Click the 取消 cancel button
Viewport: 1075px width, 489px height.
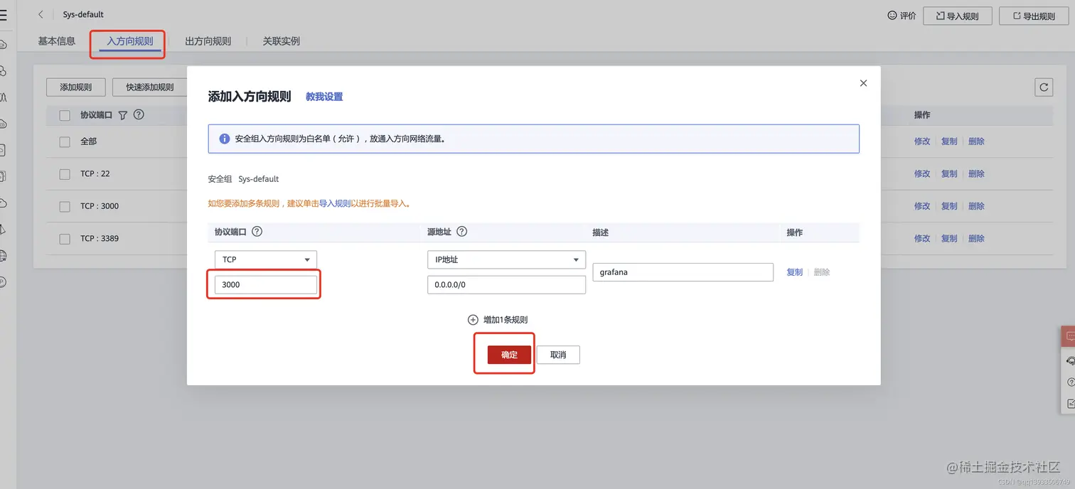point(558,355)
